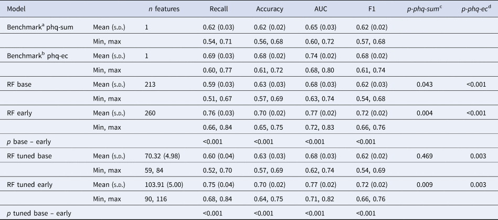Click the Model column header
The image size is (498, 220).
pos(15,9)
